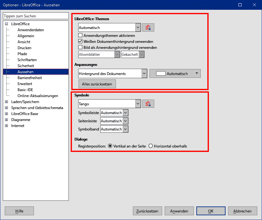Uncheck Weißen Dokumenthintergrund verwenden
262x220 pixels.
click(x=80, y=41)
